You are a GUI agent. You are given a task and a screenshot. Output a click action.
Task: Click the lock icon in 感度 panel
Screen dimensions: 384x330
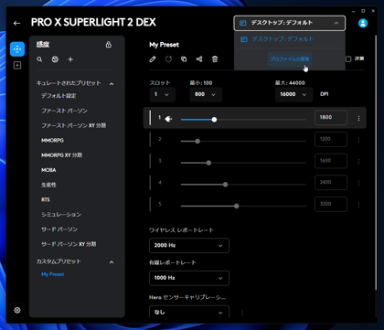click(109, 45)
